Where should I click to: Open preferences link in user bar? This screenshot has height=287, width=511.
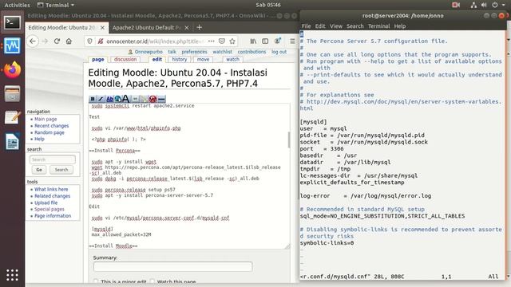pos(194,52)
